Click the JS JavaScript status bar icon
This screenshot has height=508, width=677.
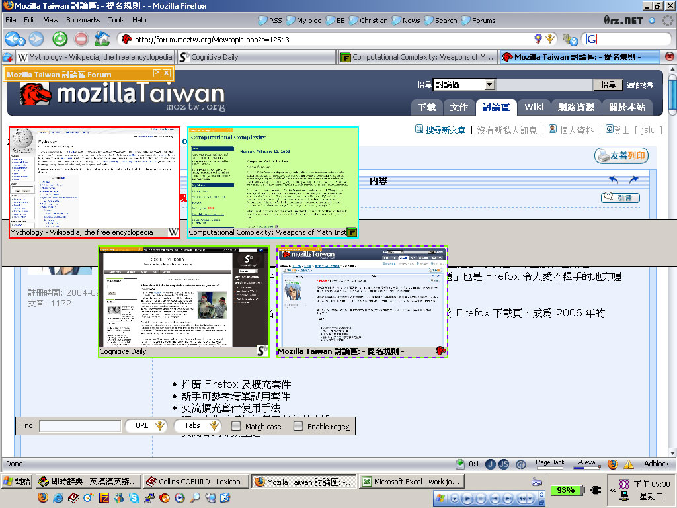(504, 464)
